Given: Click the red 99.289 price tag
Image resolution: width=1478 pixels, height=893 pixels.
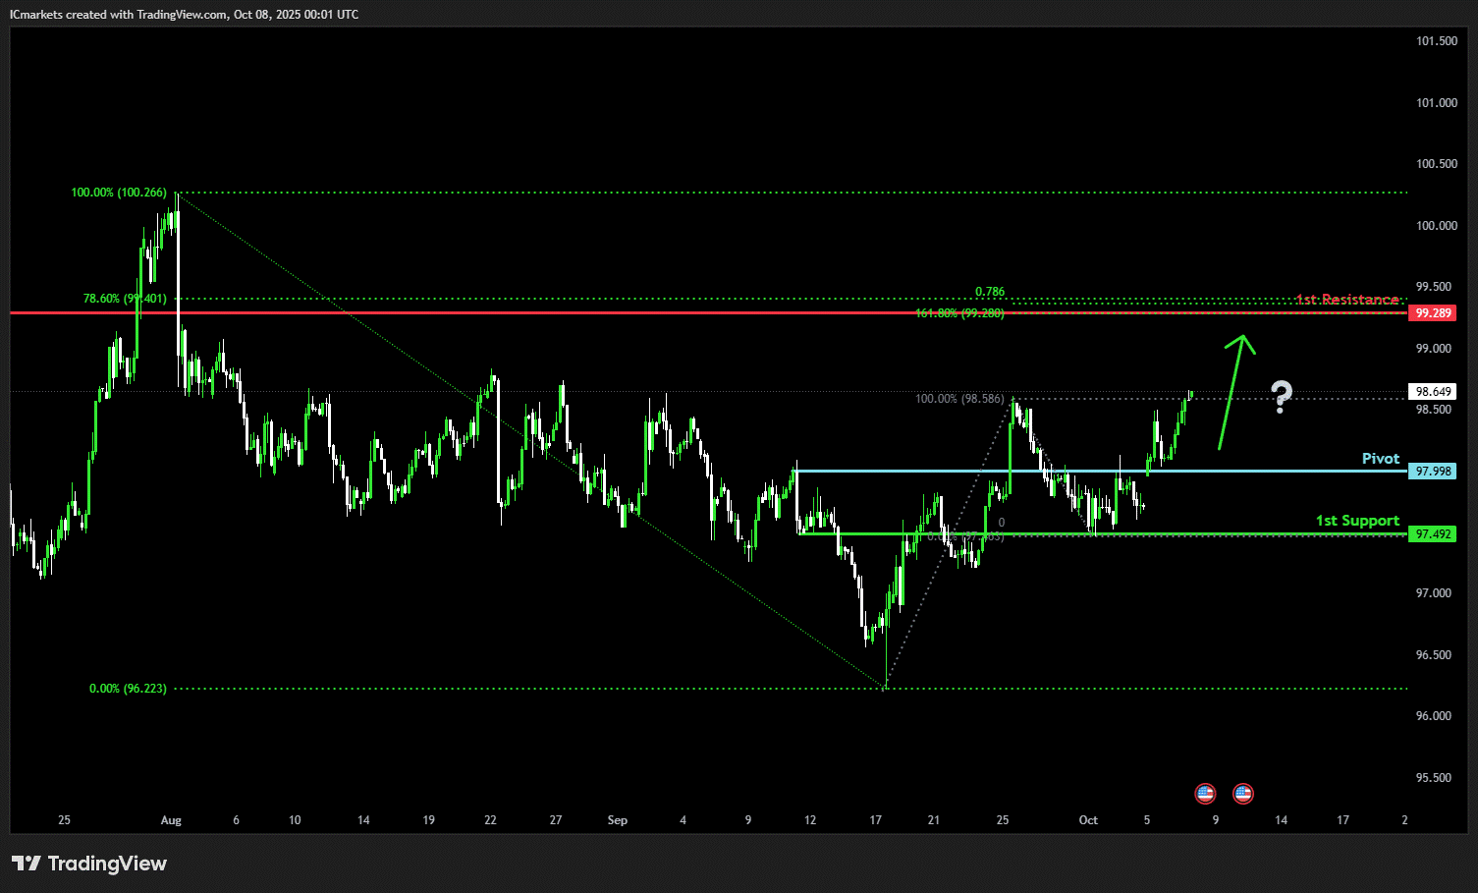Looking at the screenshot, I should pos(1432,313).
